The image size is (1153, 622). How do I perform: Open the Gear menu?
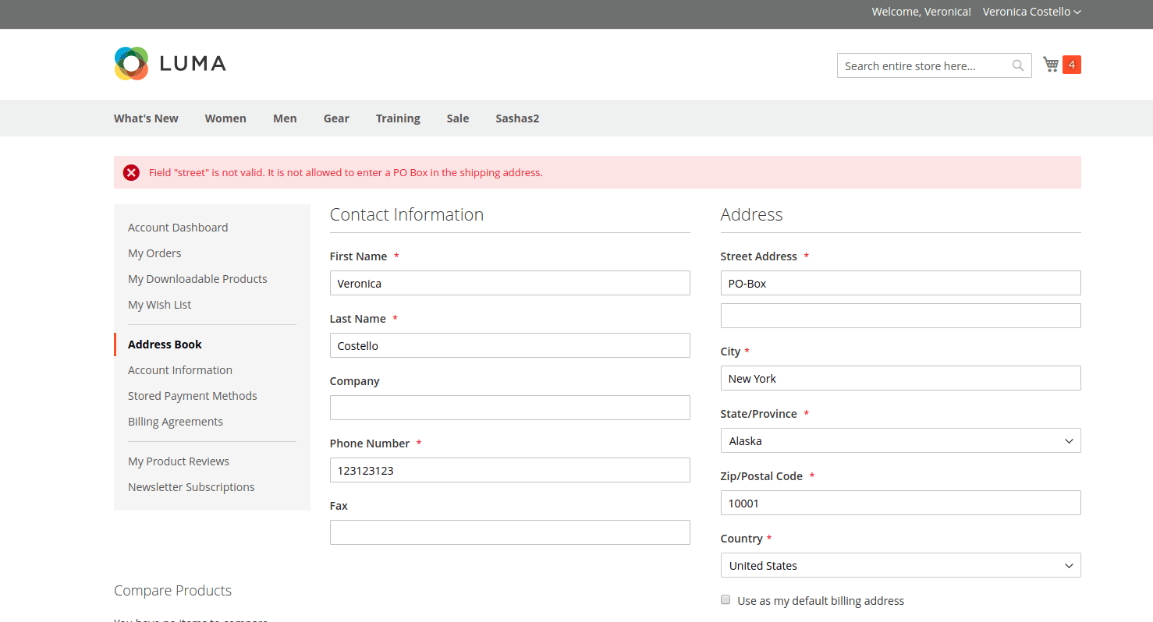click(336, 118)
